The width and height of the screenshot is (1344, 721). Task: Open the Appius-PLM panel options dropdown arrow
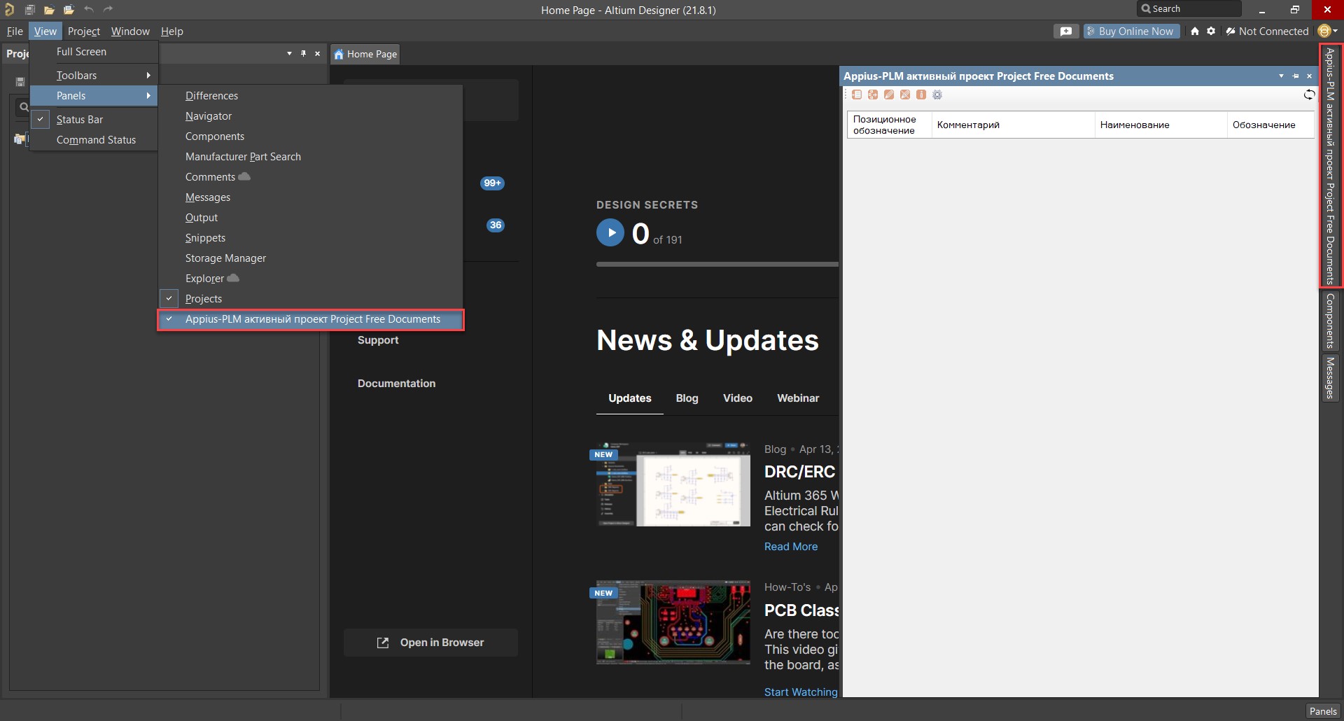point(1281,76)
